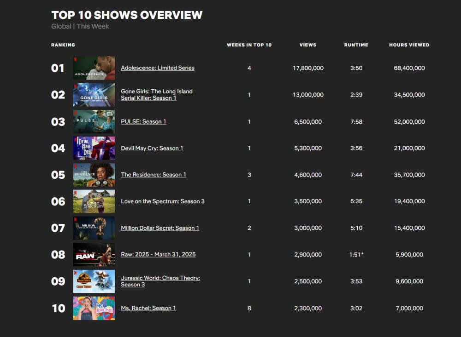Click the Adolescence poster thumbnail

point(94,68)
